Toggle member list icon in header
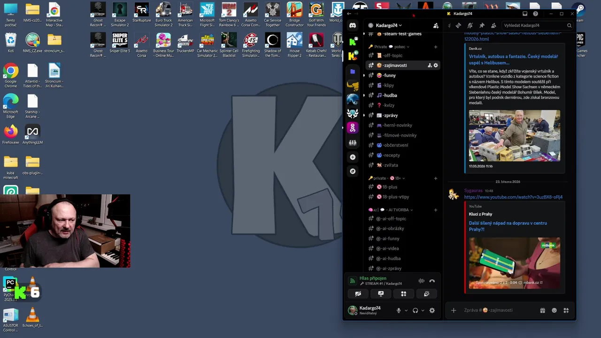 (493, 25)
